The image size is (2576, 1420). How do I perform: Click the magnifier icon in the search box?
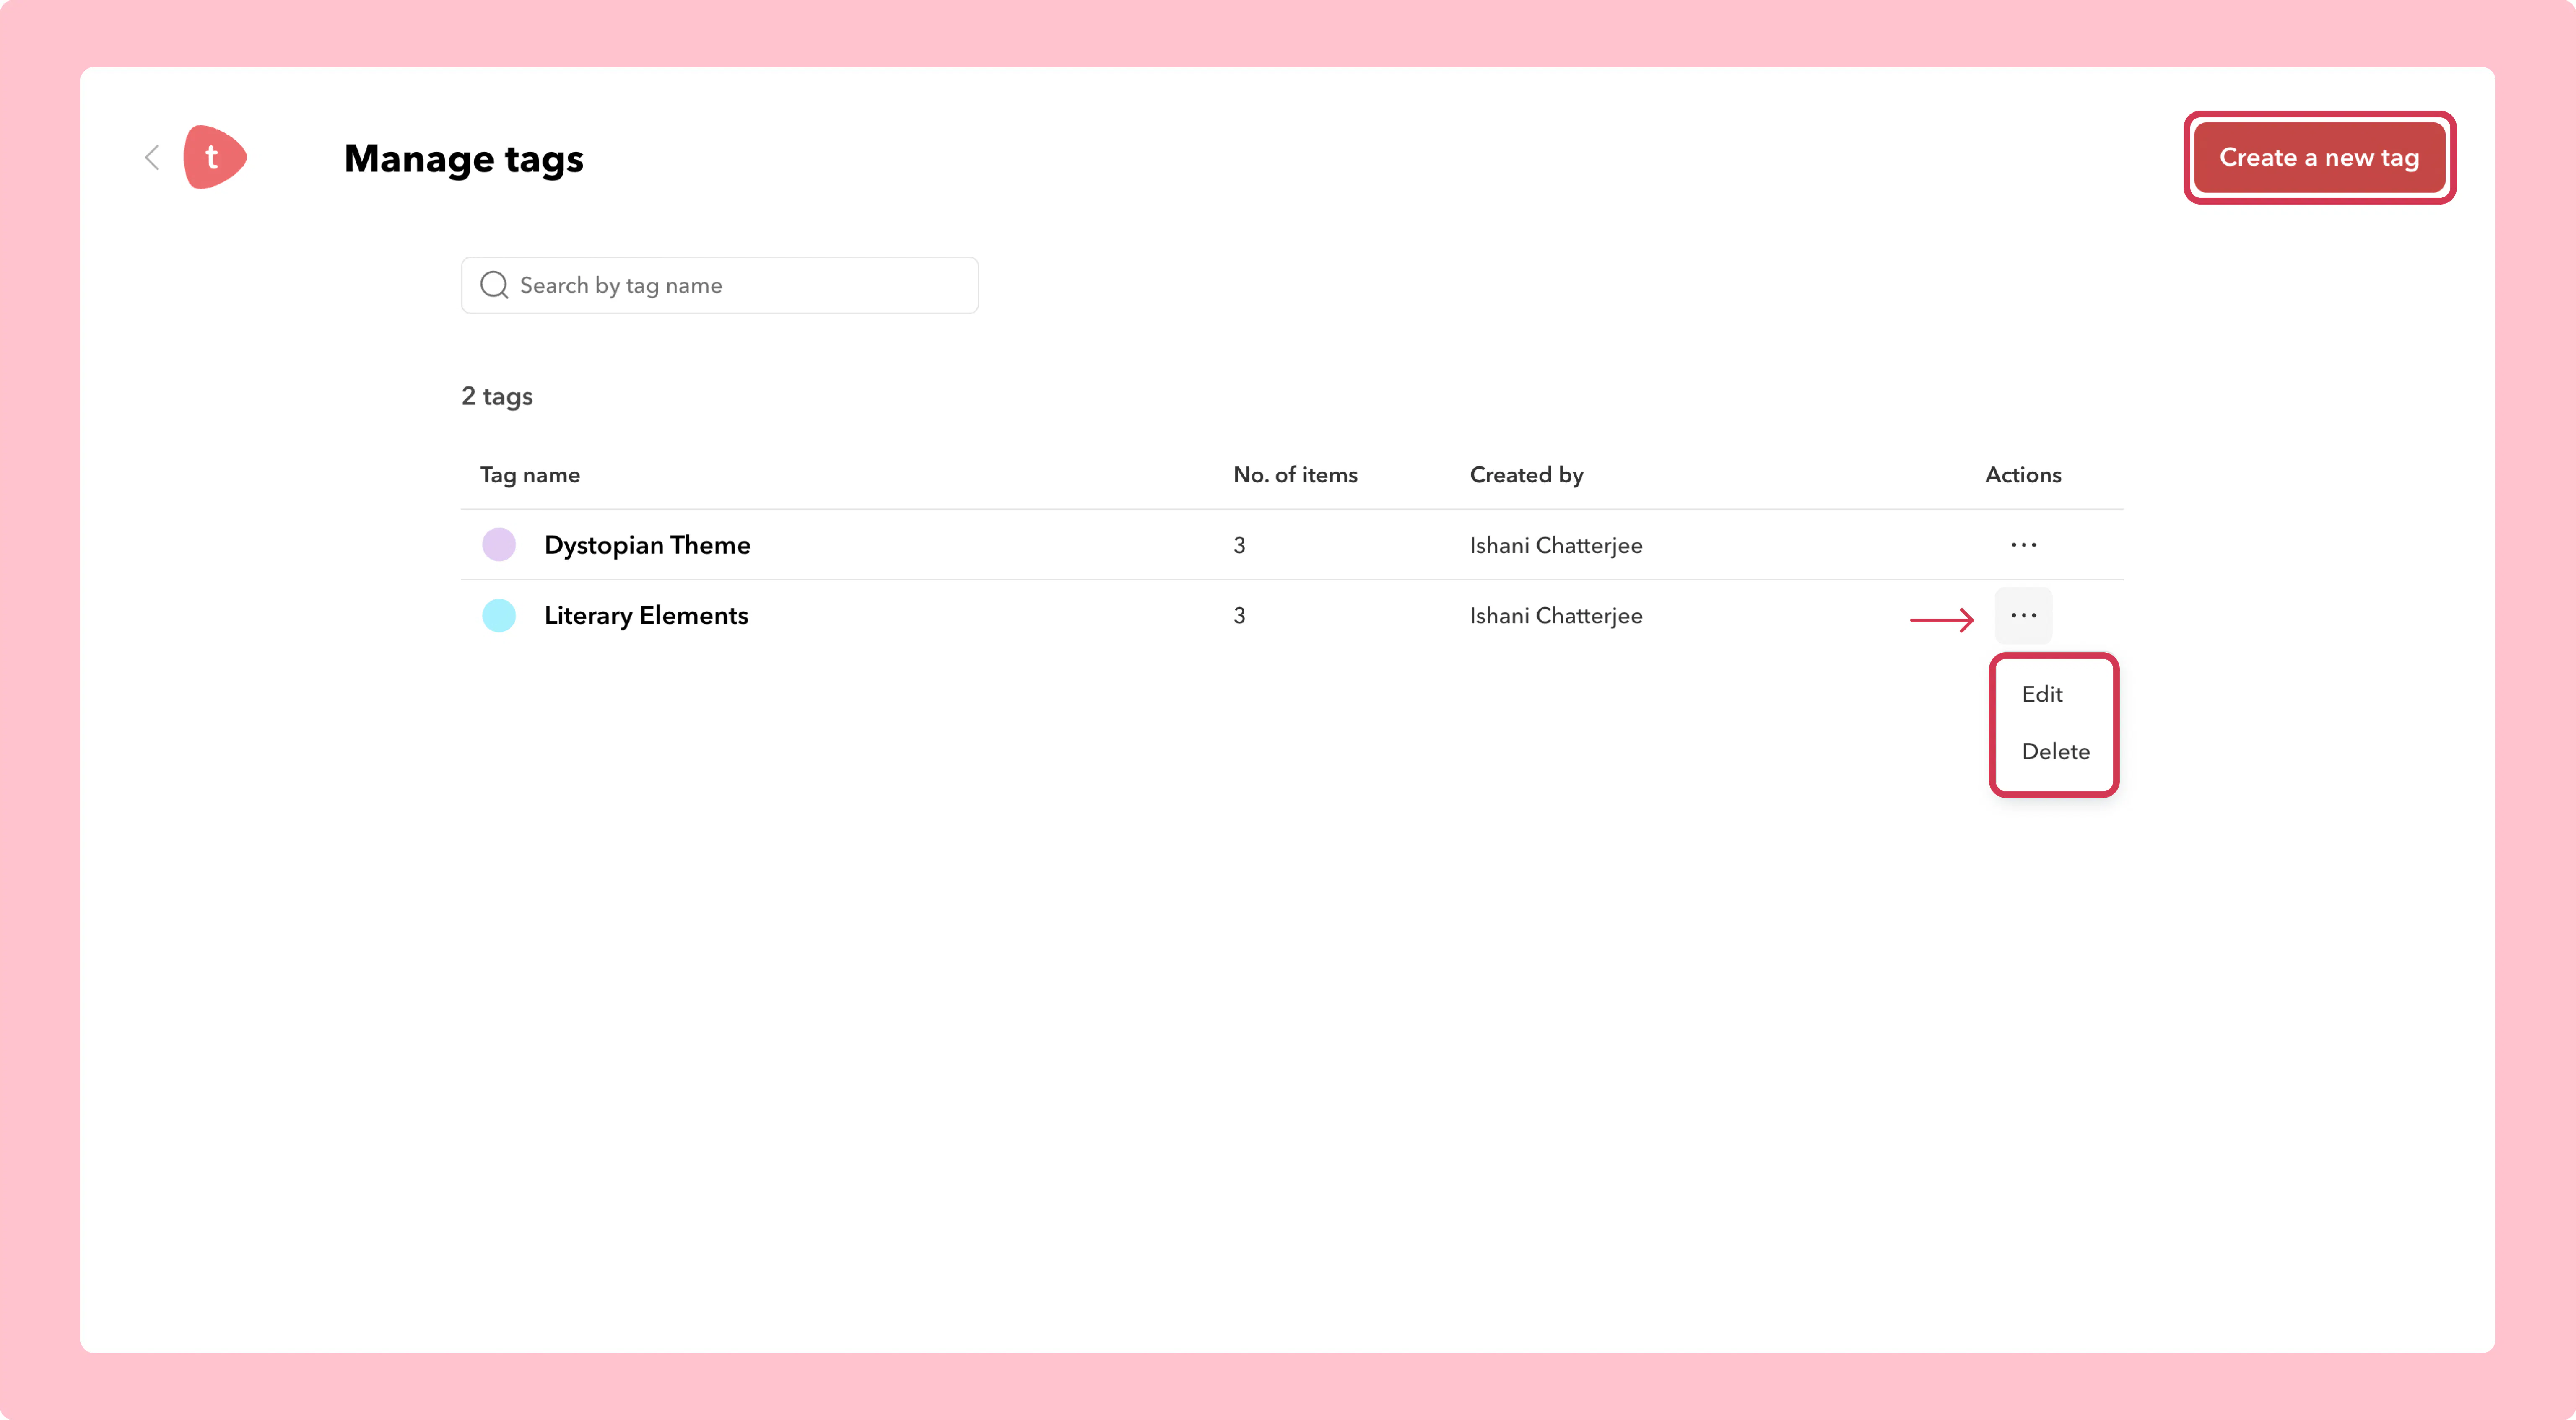[494, 285]
